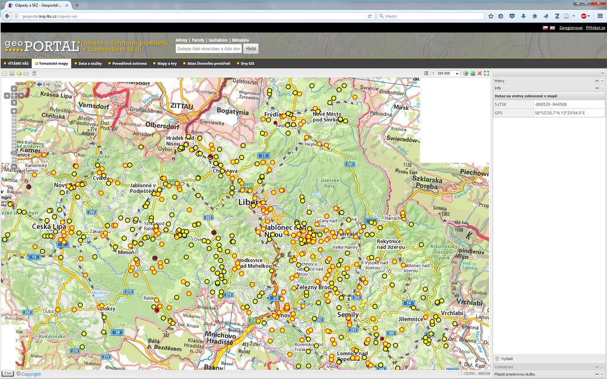
Task: Switch language with English flag
Action: tap(552, 28)
